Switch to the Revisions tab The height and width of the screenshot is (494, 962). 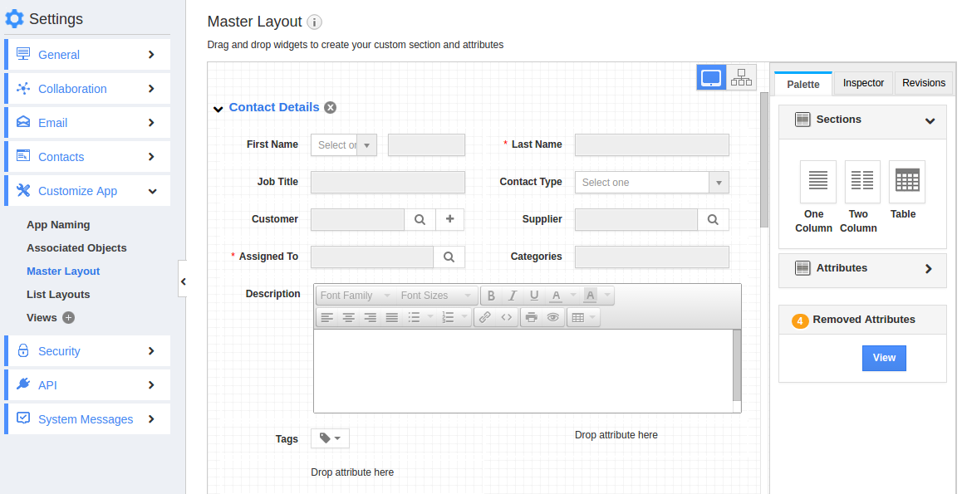[x=923, y=83]
